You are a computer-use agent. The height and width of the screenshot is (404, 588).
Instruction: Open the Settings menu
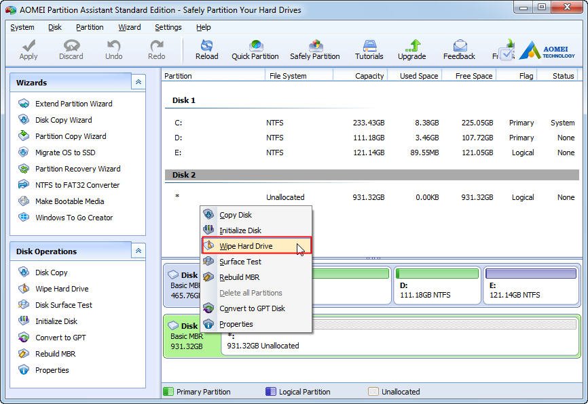coord(168,27)
